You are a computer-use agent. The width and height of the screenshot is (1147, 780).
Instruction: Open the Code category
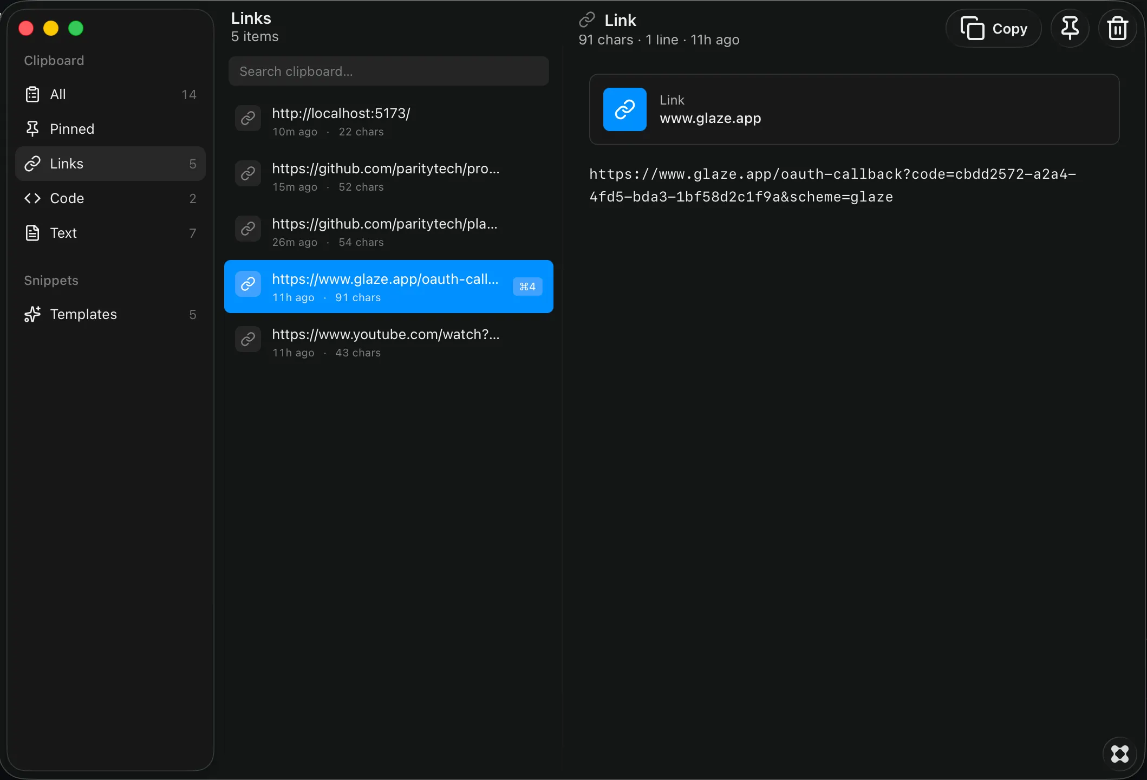pyautogui.click(x=110, y=198)
